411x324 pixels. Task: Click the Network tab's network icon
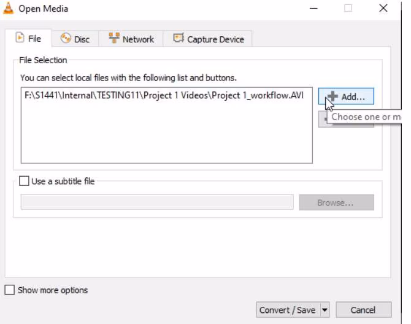[114, 39]
